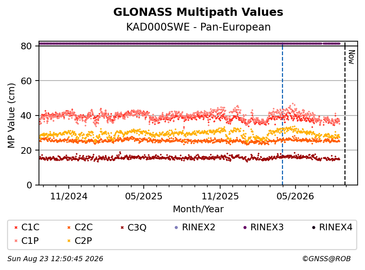The width and height of the screenshot is (365, 270).
Task: Click the RINEX4 black legend dot
Action: [314, 228]
